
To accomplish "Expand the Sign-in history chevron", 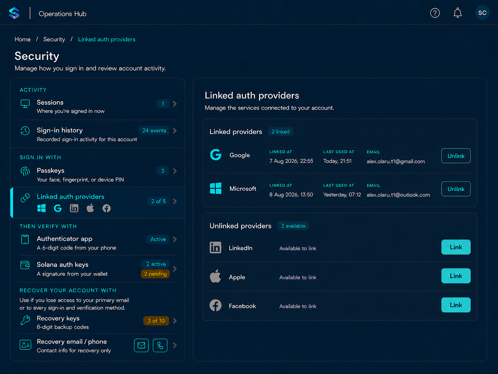I will tap(175, 131).
